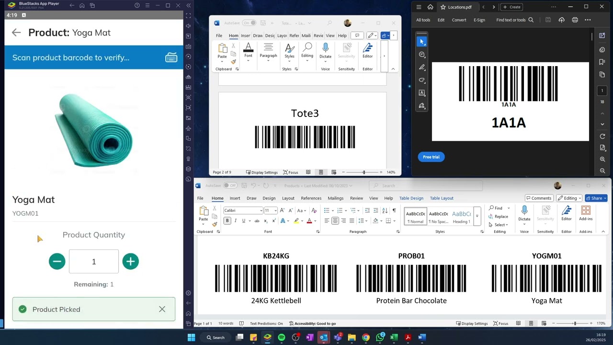613x345 pixels.
Task: Click the product quantity input field
Action: pyautogui.click(x=94, y=261)
